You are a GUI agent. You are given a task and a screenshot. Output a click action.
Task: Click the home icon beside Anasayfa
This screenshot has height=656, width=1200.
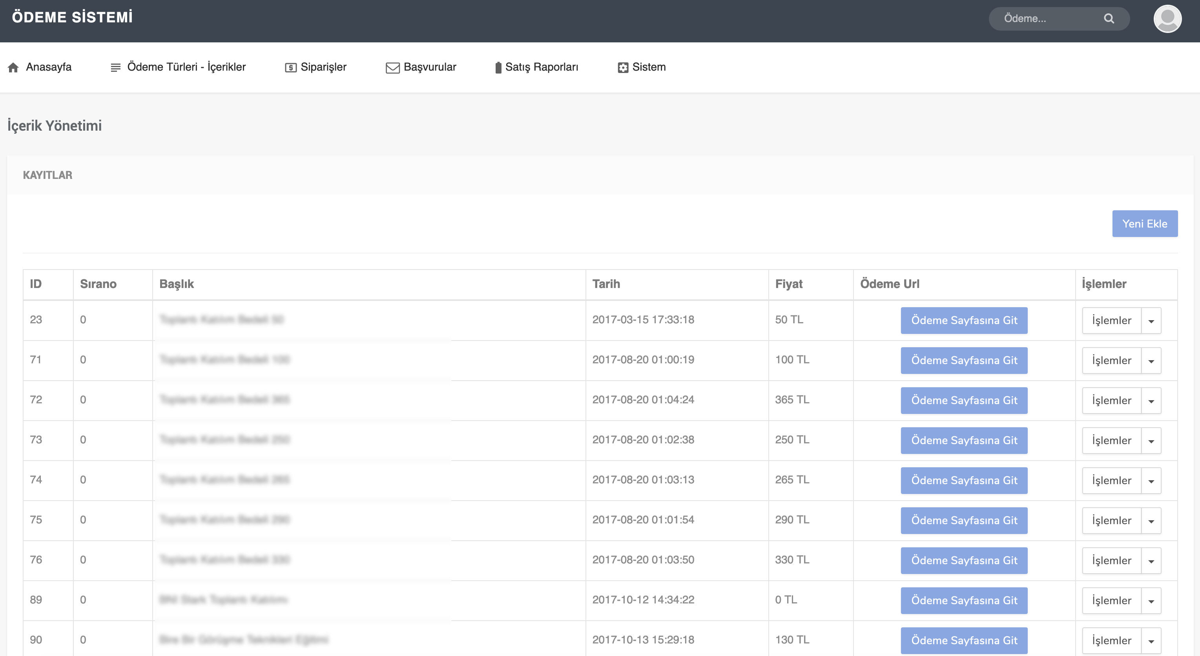coord(13,67)
